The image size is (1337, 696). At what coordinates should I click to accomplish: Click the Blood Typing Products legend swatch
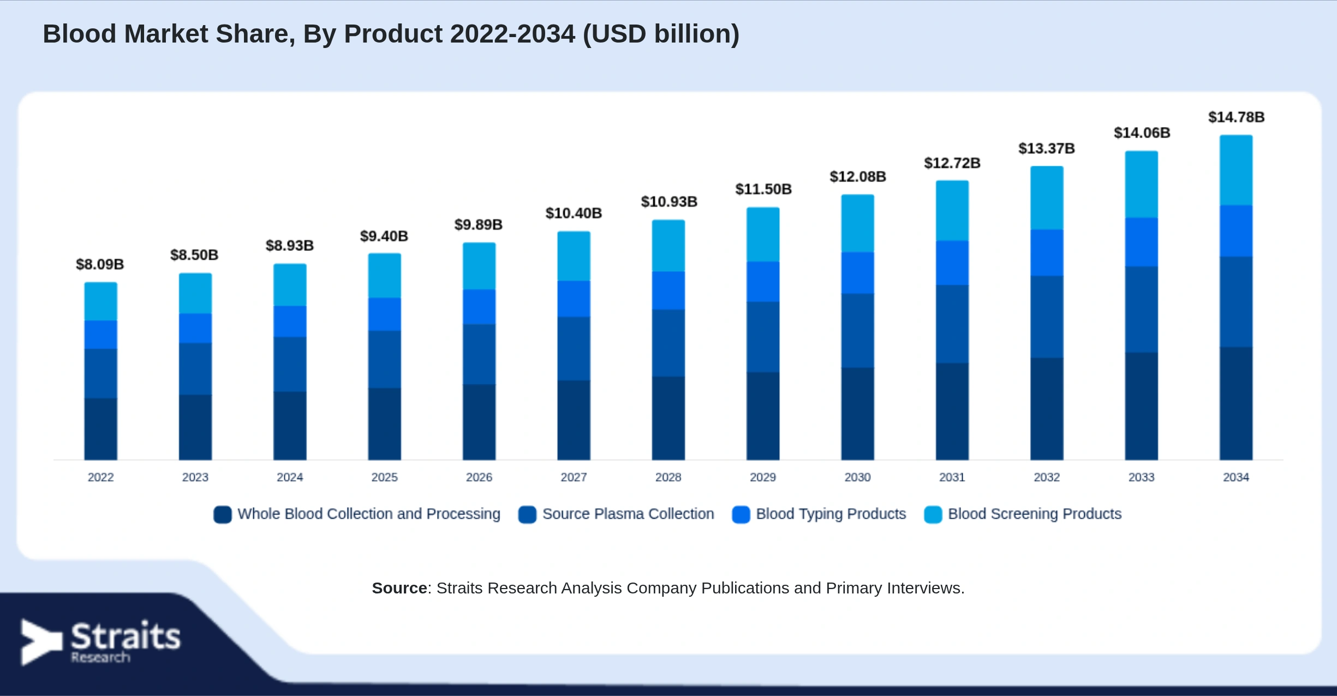(x=741, y=514)
